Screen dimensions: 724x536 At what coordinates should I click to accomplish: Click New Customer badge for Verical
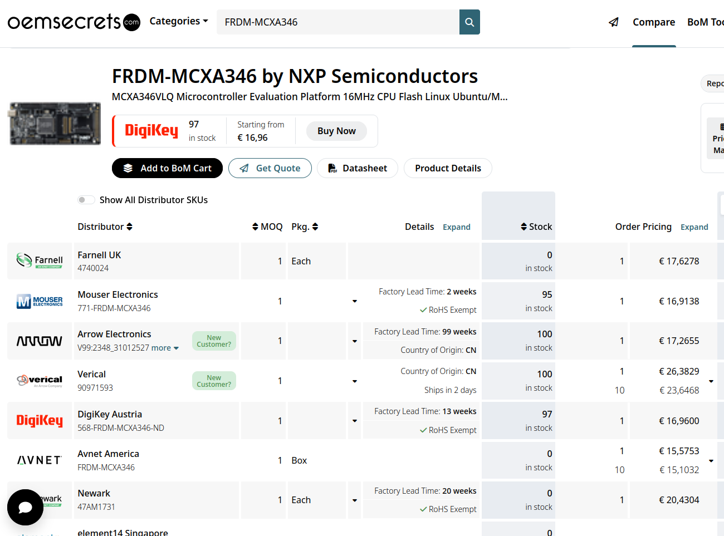214,381
